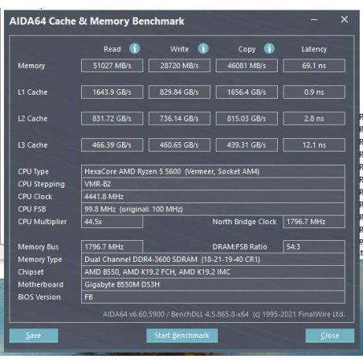Click the L1 Cache row label
Screen dimensions: 363x363
point(33,92)
